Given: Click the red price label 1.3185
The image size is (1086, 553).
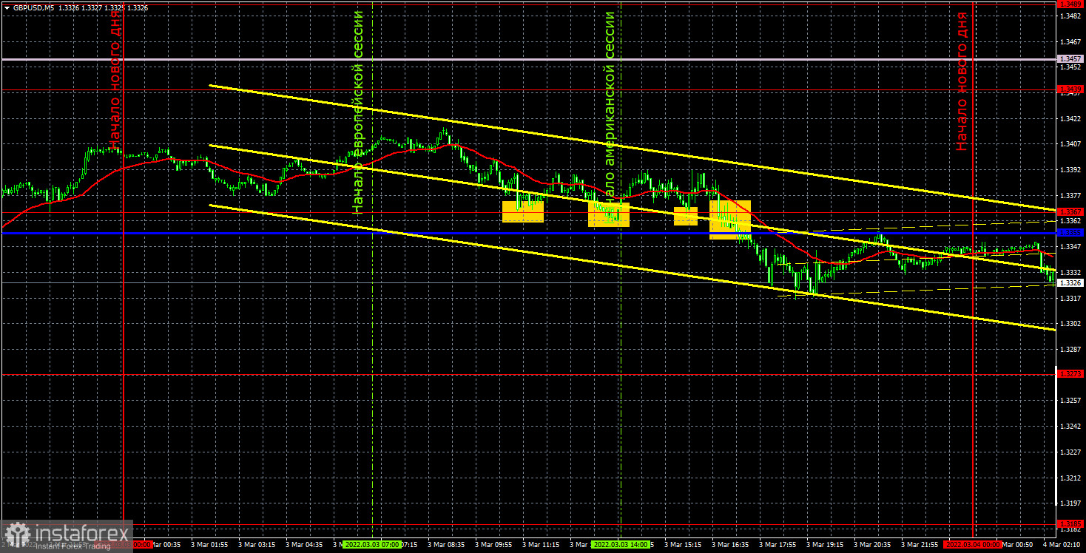Looking at the screenshot, I should click(x=1070, y=523).
